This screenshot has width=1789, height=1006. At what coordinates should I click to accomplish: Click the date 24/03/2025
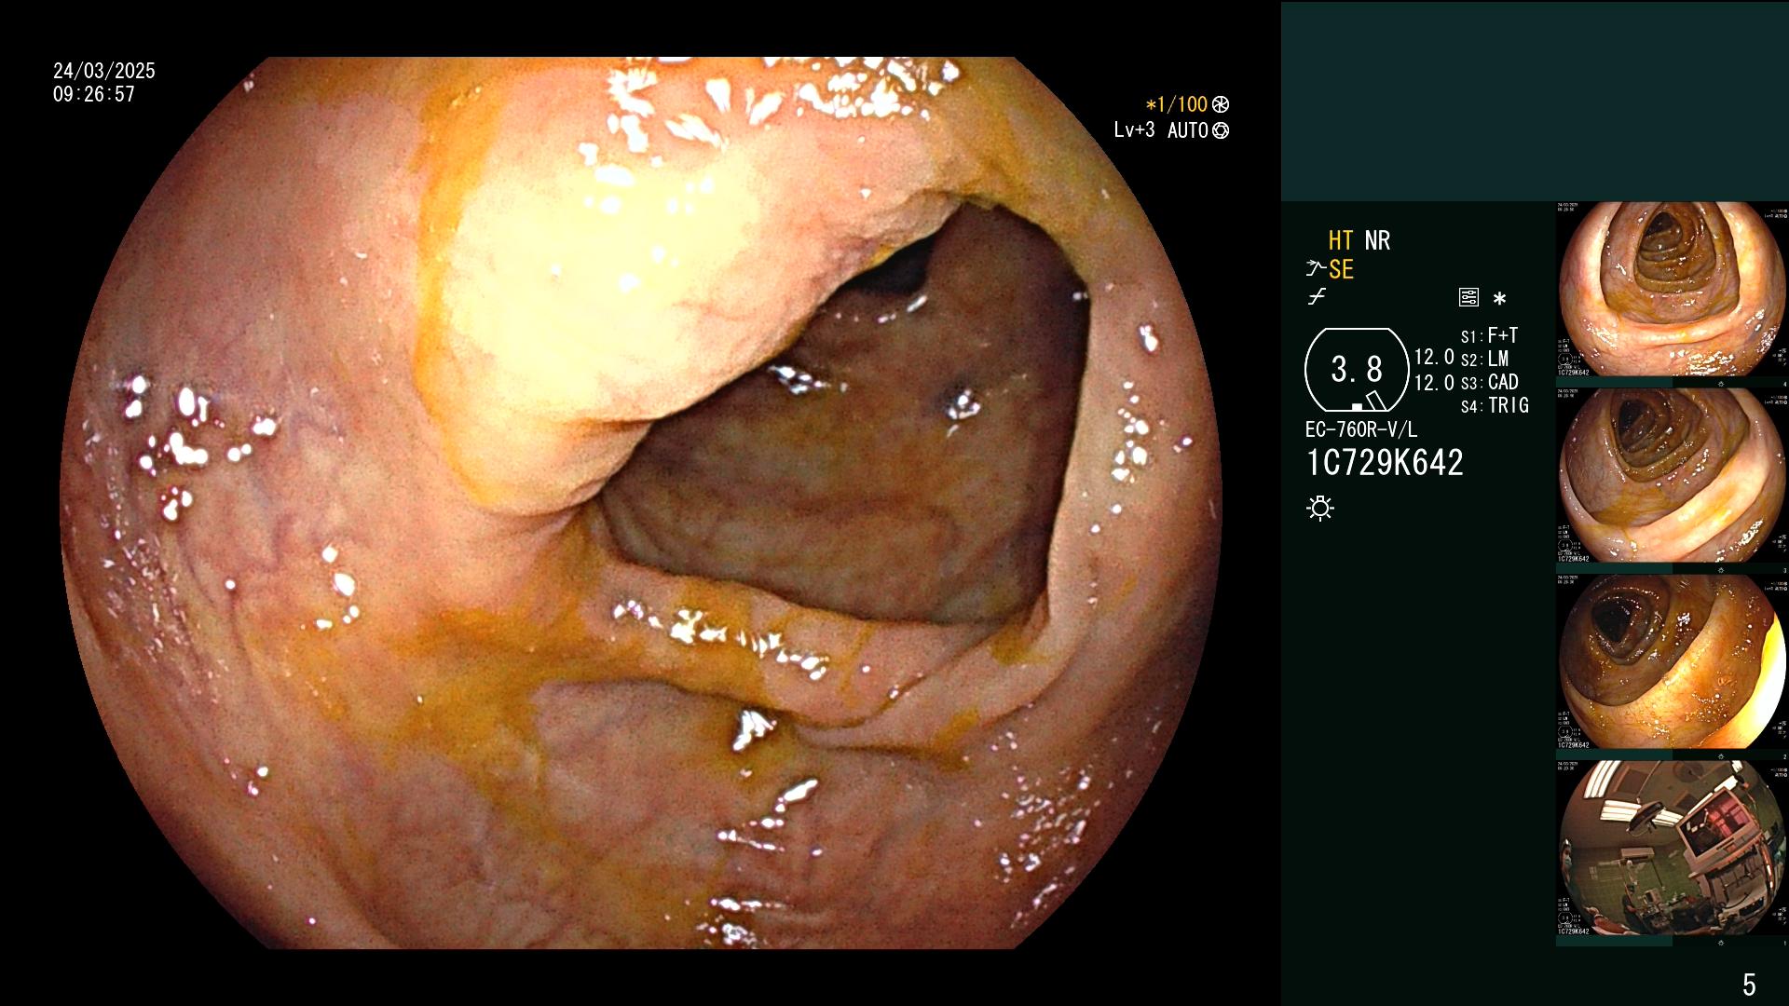pos(104,71)
